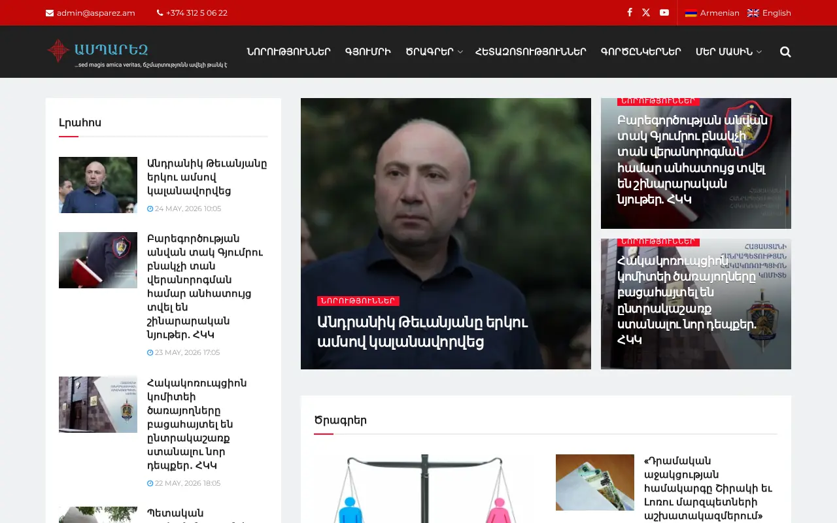This screenshot has height=523, width=837.
Task: Open the ԳՈՐԾԸՆԿԵՐՆԵՐ menu item
Action: point(641,52)
